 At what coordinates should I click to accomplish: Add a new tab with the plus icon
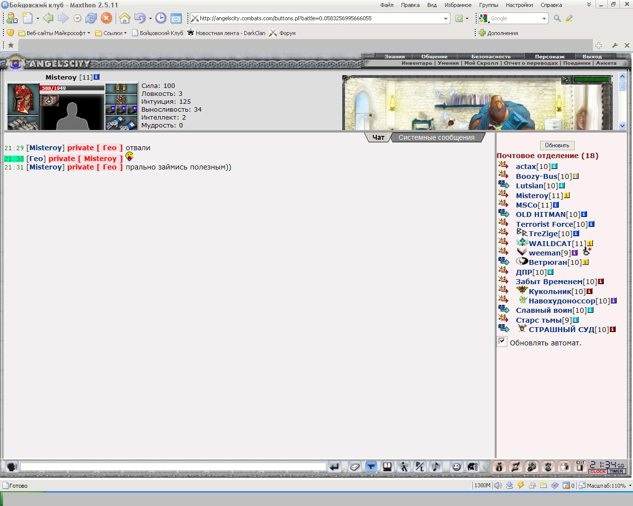pos(598,45)
